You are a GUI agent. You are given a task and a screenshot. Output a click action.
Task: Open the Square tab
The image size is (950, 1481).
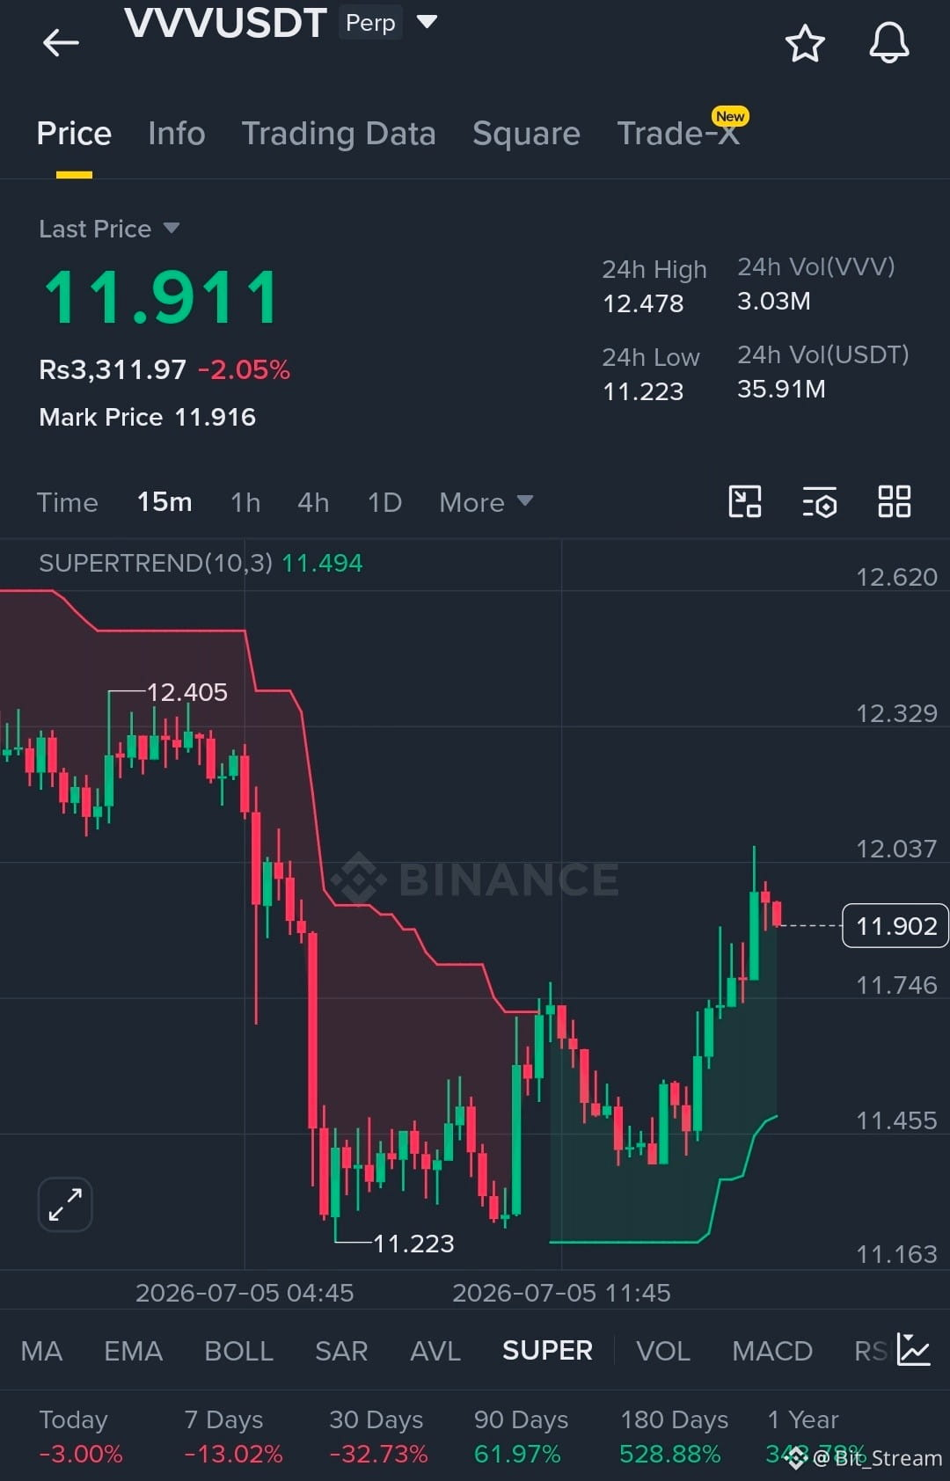(526, 134)
